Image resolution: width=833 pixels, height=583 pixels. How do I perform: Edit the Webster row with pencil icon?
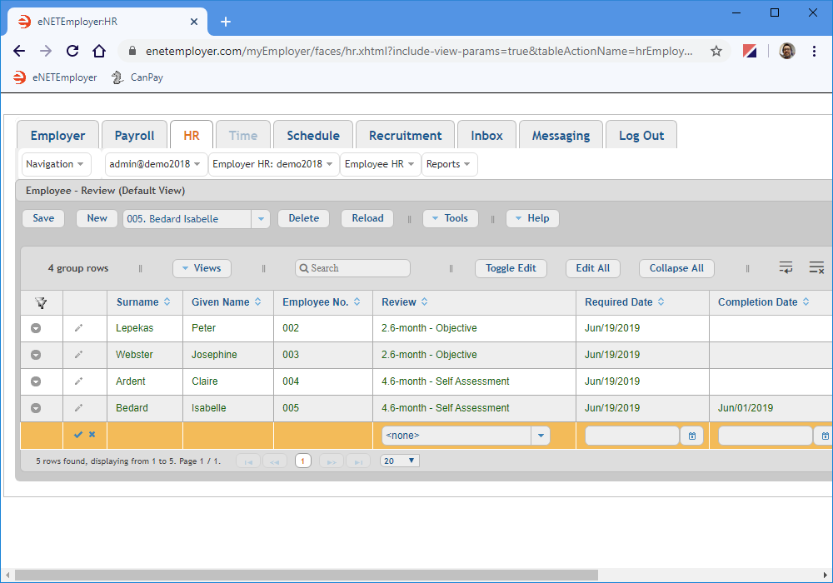click(78, 355)
